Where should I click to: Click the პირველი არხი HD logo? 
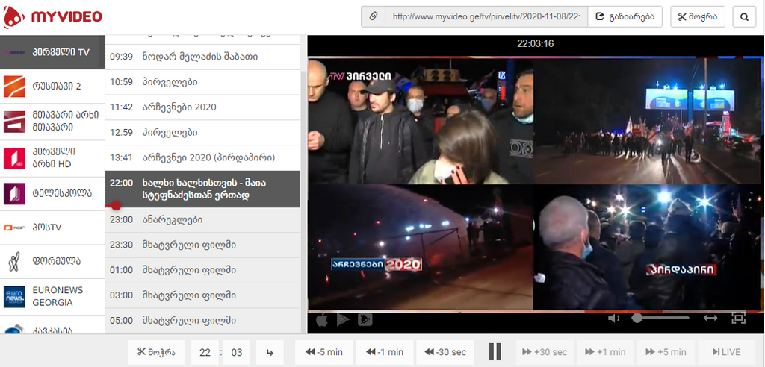pos(14,158)
